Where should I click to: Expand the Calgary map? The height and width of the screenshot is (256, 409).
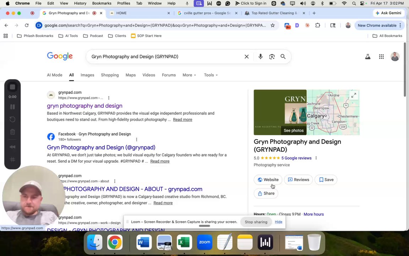354,95
